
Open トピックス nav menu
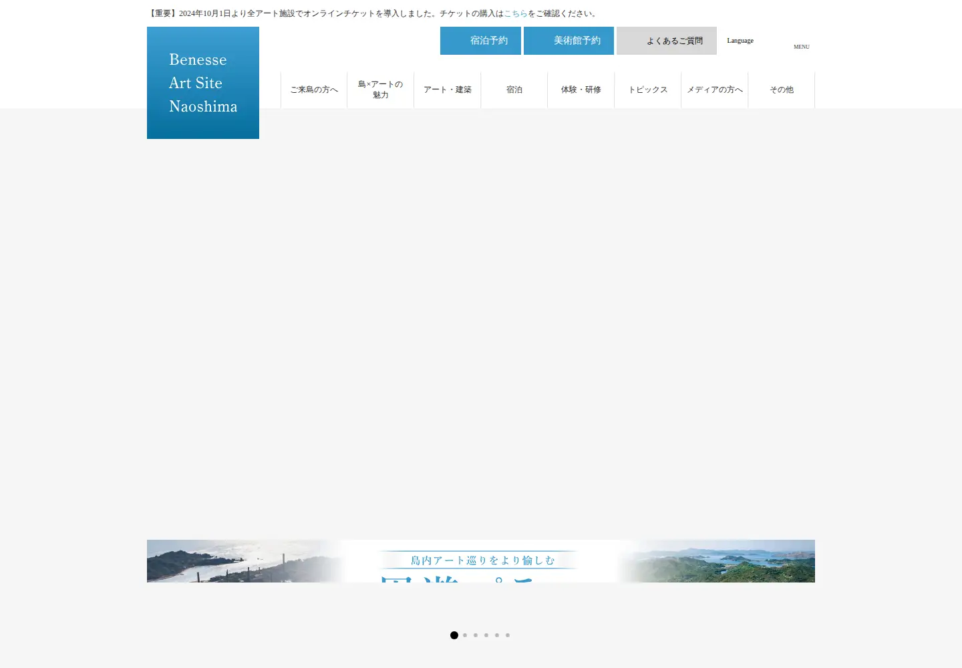pos(648,90)
